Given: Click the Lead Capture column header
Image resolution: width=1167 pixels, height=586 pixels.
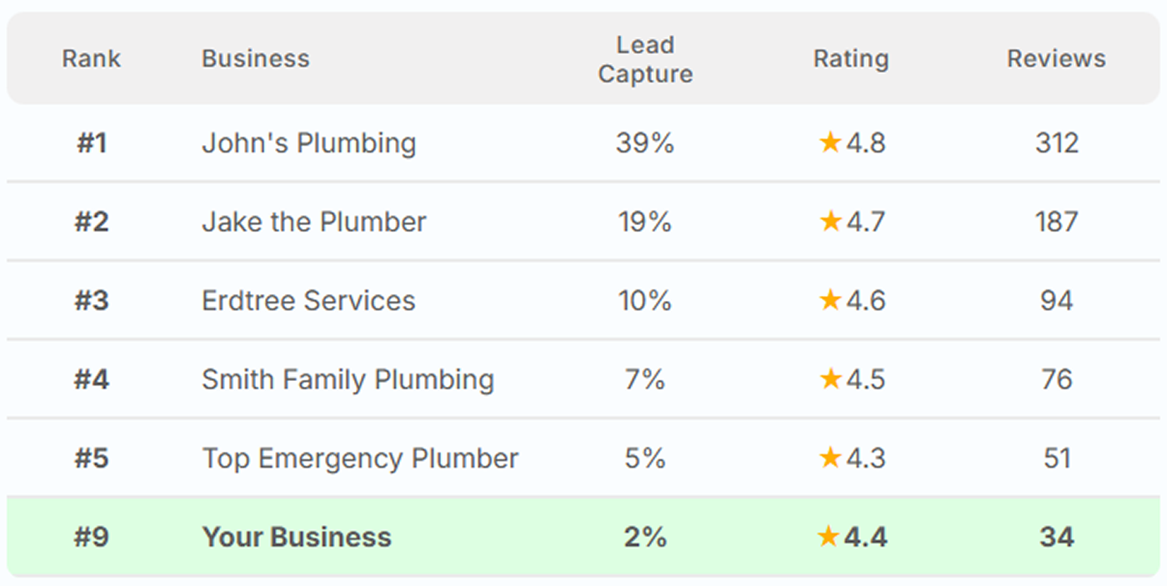Looking at the screenshot, I should pyautogui.click(x=645, y=59).
